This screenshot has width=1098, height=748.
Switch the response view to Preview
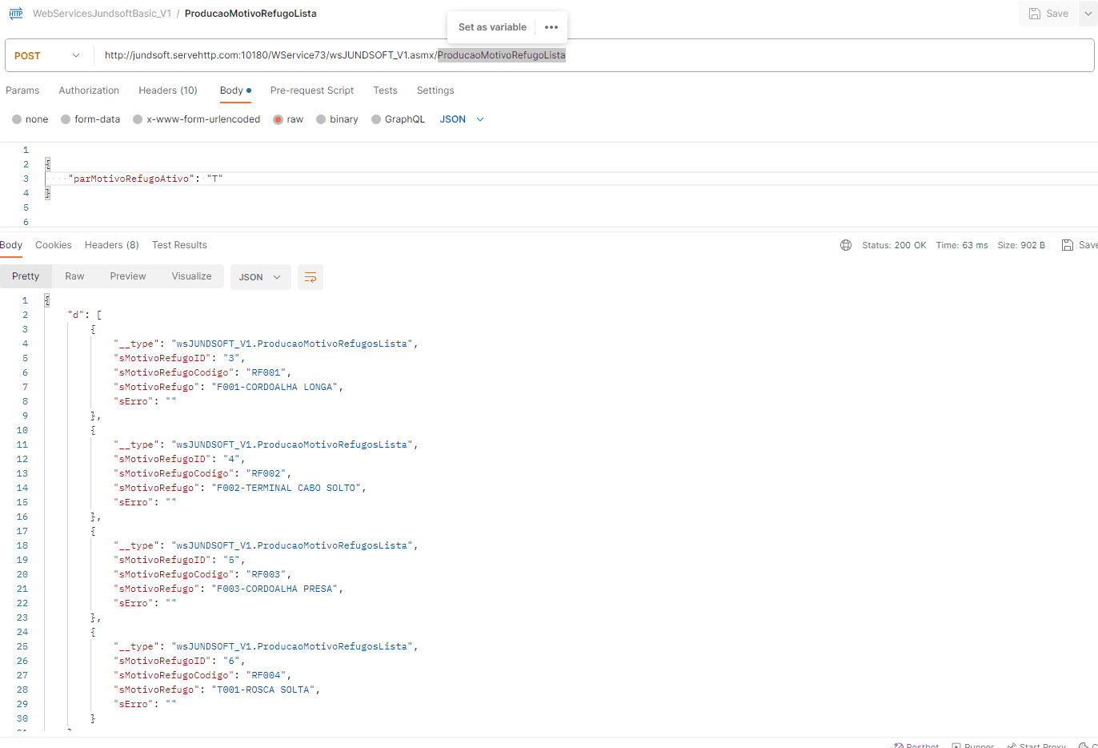[128, 276]
